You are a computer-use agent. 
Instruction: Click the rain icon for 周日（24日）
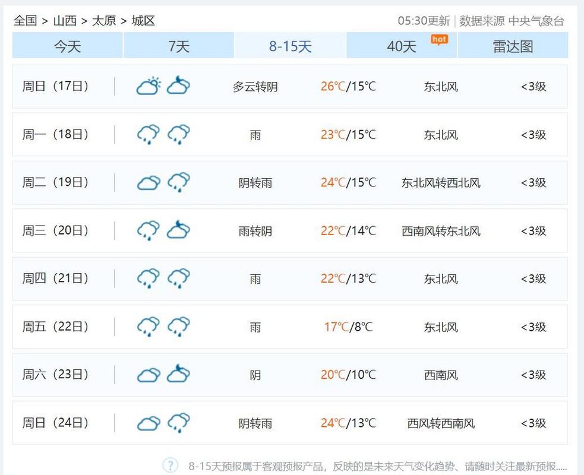tap(178, 423)
